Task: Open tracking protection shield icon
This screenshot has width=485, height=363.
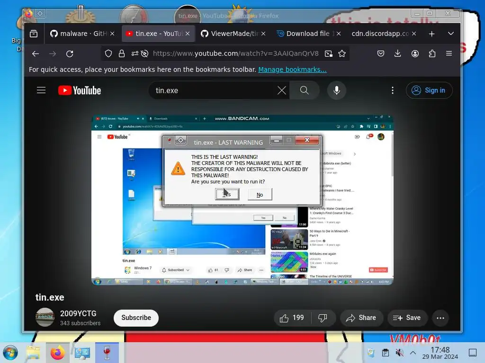Action: pyautogui.click(x=108, y=54)
